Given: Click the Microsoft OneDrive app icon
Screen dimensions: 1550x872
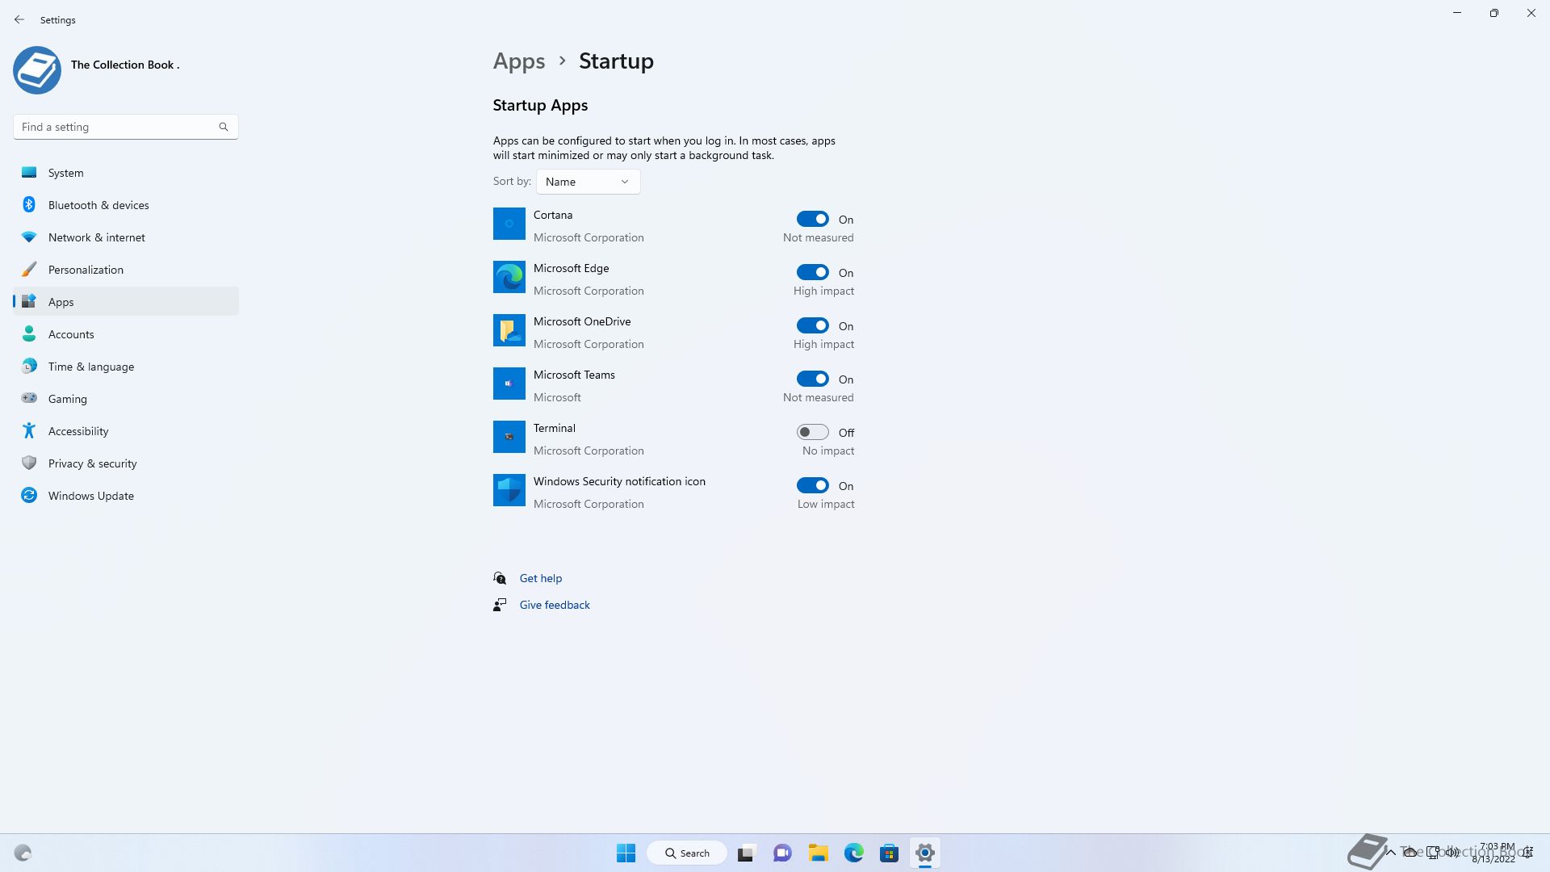Looking at the screenshot, I should pos(509,330).
